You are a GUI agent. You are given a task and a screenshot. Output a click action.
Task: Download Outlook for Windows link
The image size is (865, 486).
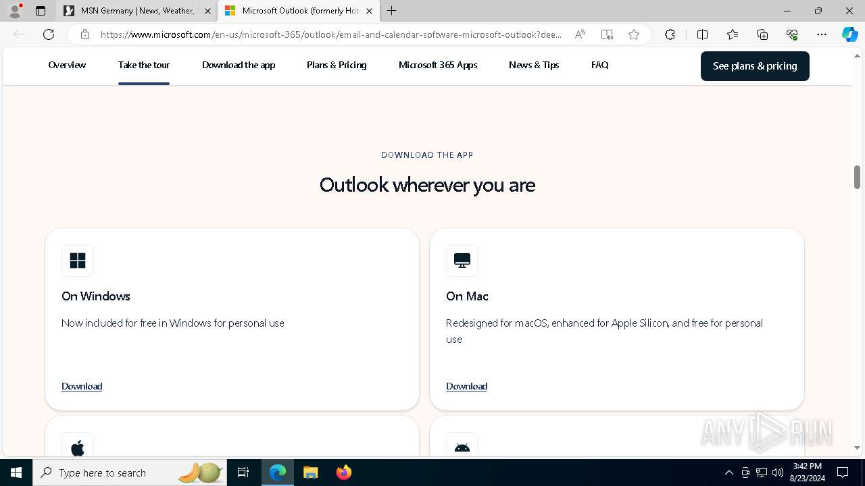pyautogui.click(x=82, y=386)
